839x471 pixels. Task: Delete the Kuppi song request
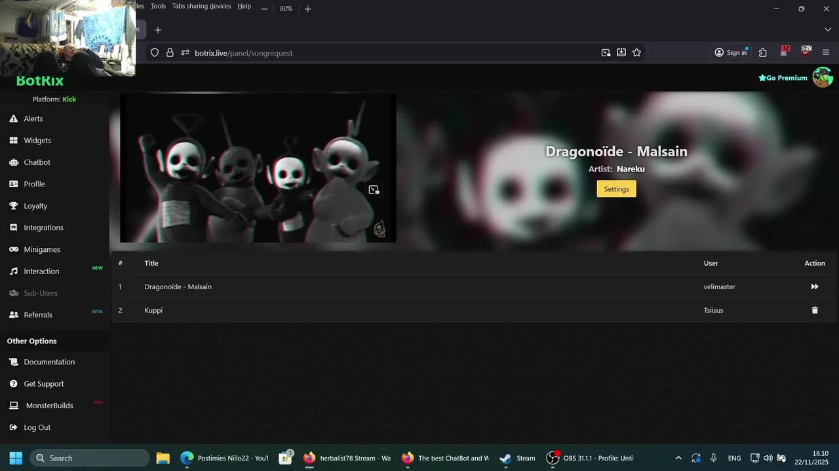815,310
